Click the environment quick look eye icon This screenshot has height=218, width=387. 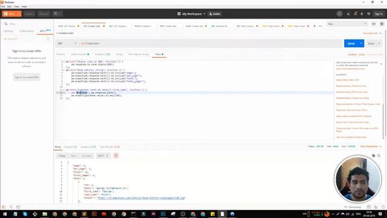coord(374,24)
